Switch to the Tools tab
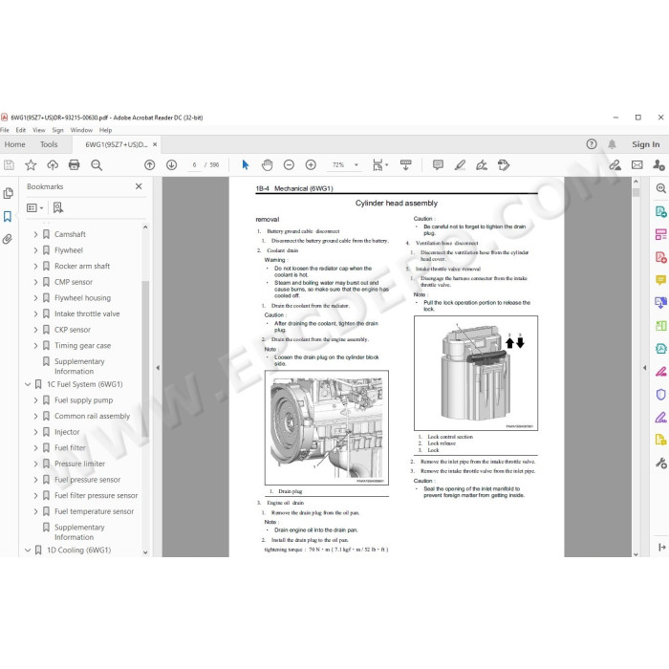 [49, 144]
